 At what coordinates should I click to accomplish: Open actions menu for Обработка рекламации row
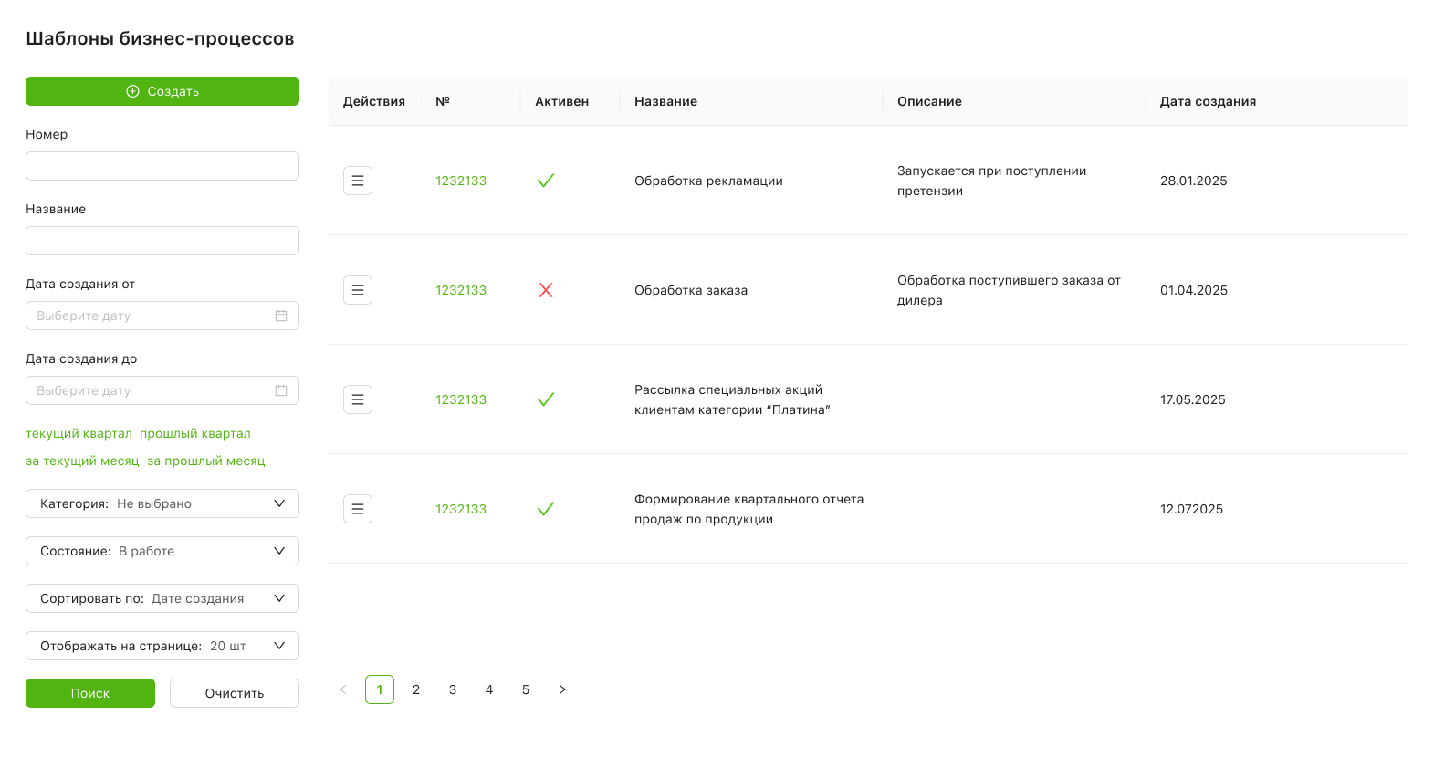pos(358,181)
